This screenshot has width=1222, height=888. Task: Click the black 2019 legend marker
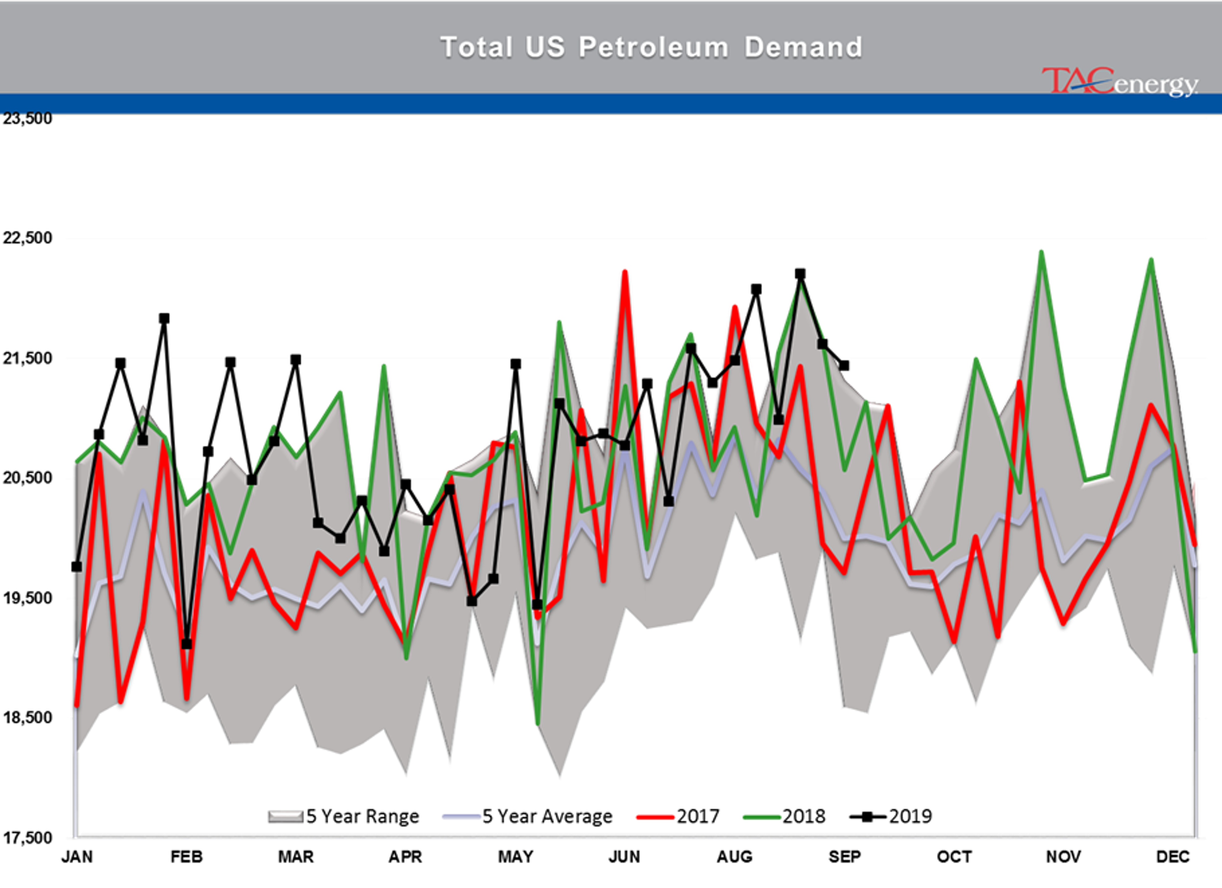coord(867,817)
